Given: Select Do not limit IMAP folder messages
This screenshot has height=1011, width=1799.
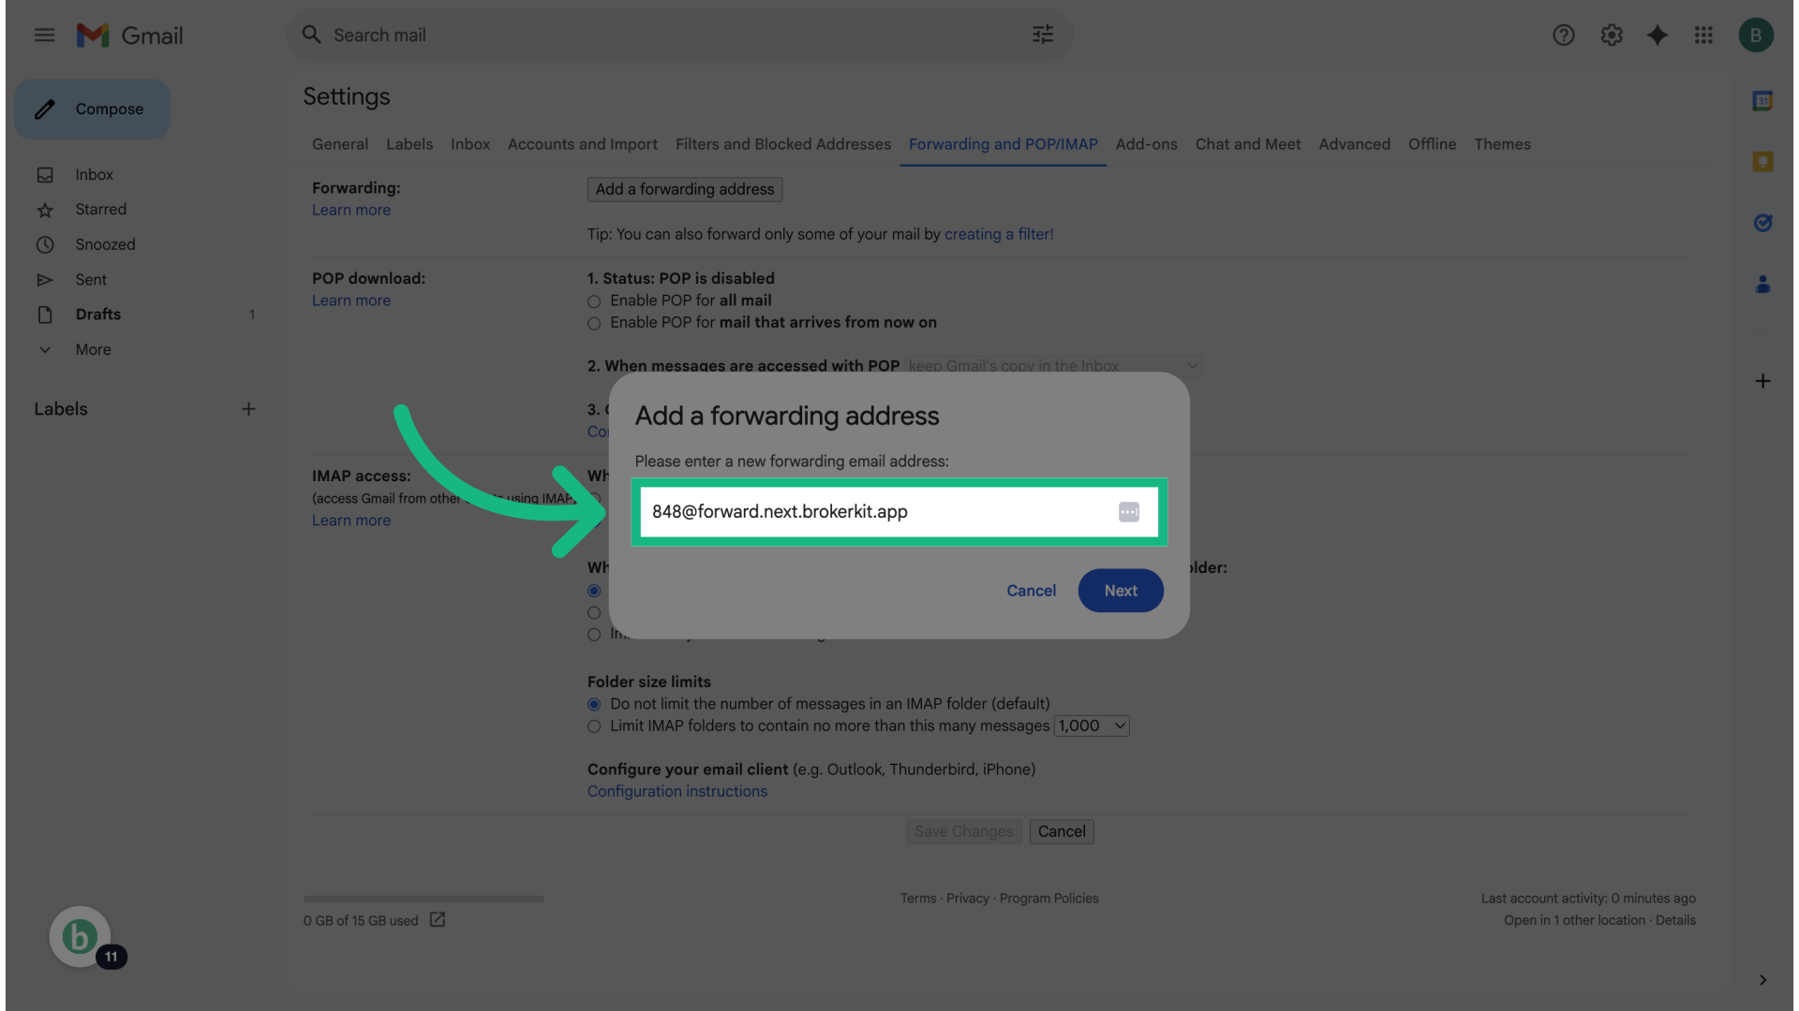Looking at the screenshot, I should (594, 705).
